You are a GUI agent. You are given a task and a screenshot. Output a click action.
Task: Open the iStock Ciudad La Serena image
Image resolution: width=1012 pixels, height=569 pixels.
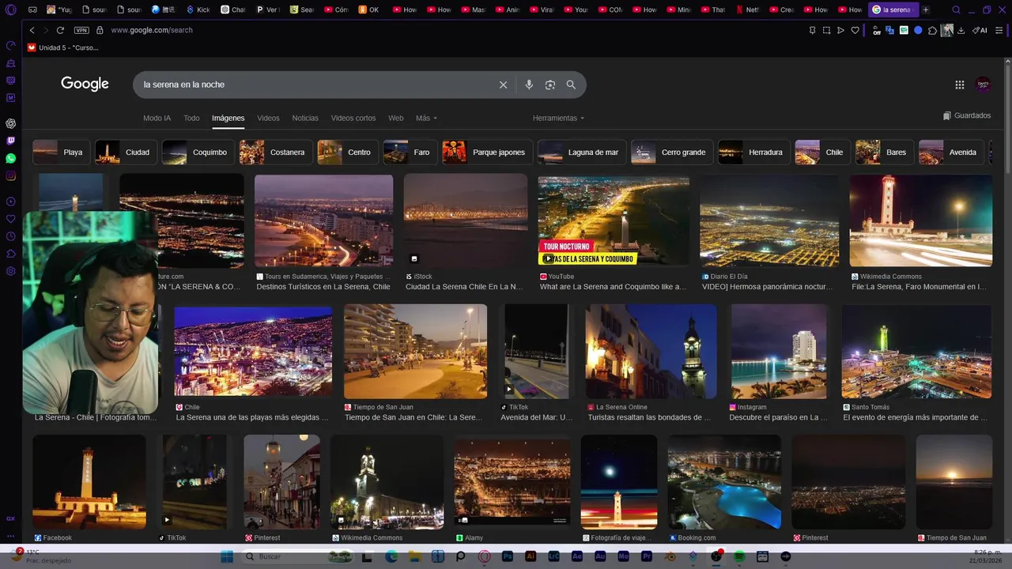tap(466, 220)
